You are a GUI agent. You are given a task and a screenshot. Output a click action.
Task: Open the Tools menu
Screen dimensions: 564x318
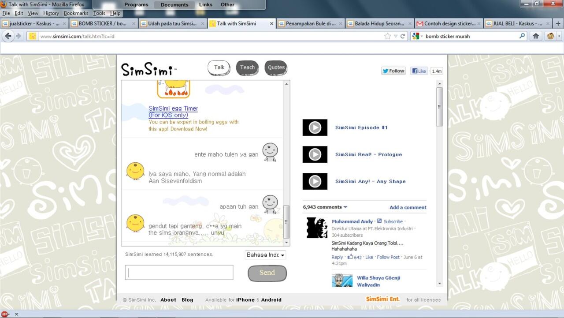tap(99, 13)
